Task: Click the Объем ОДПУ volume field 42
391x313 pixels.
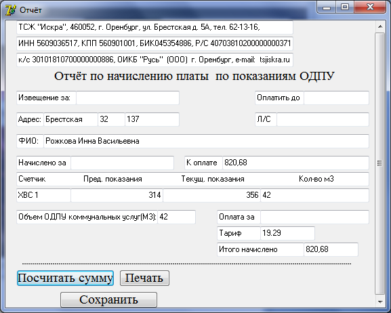Action: (x=177, y=217)
